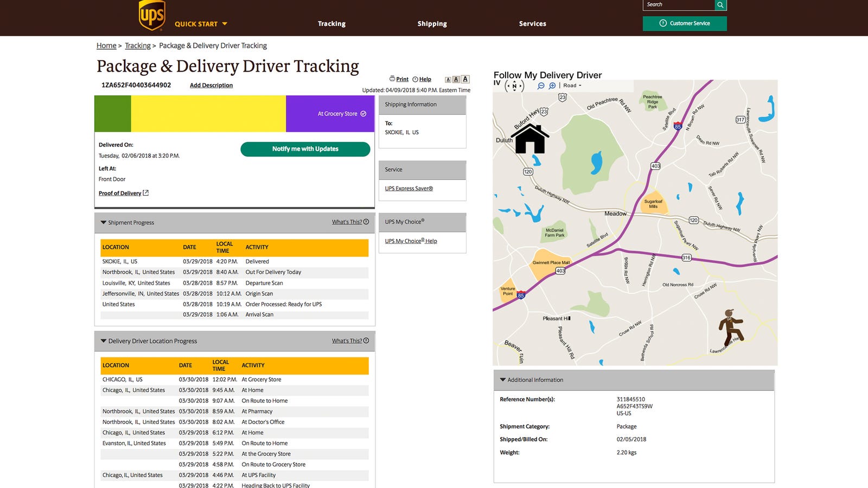Click the search magnifier icon
The width and height of the screenshot is (868, 488).
click(x=720, y=5)
